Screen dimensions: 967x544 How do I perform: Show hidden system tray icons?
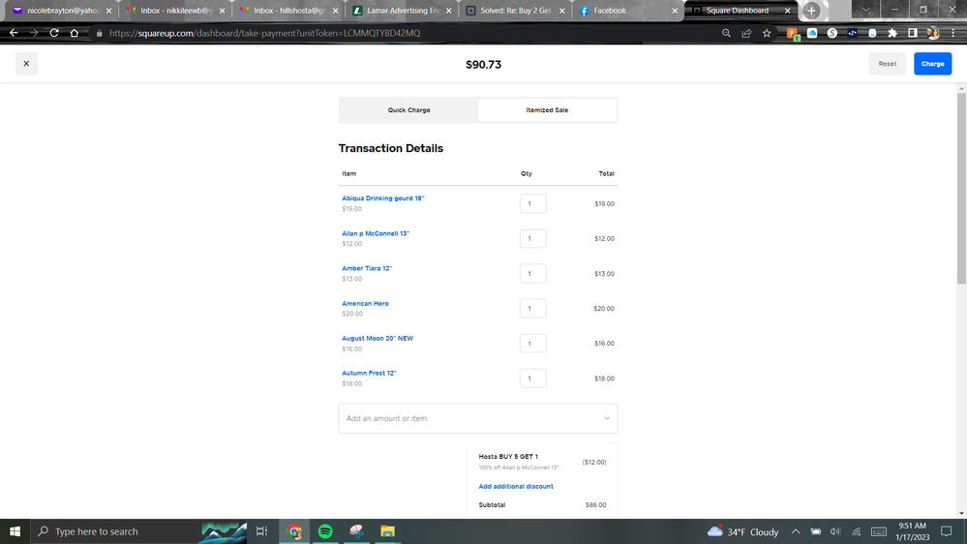[796, 531]
